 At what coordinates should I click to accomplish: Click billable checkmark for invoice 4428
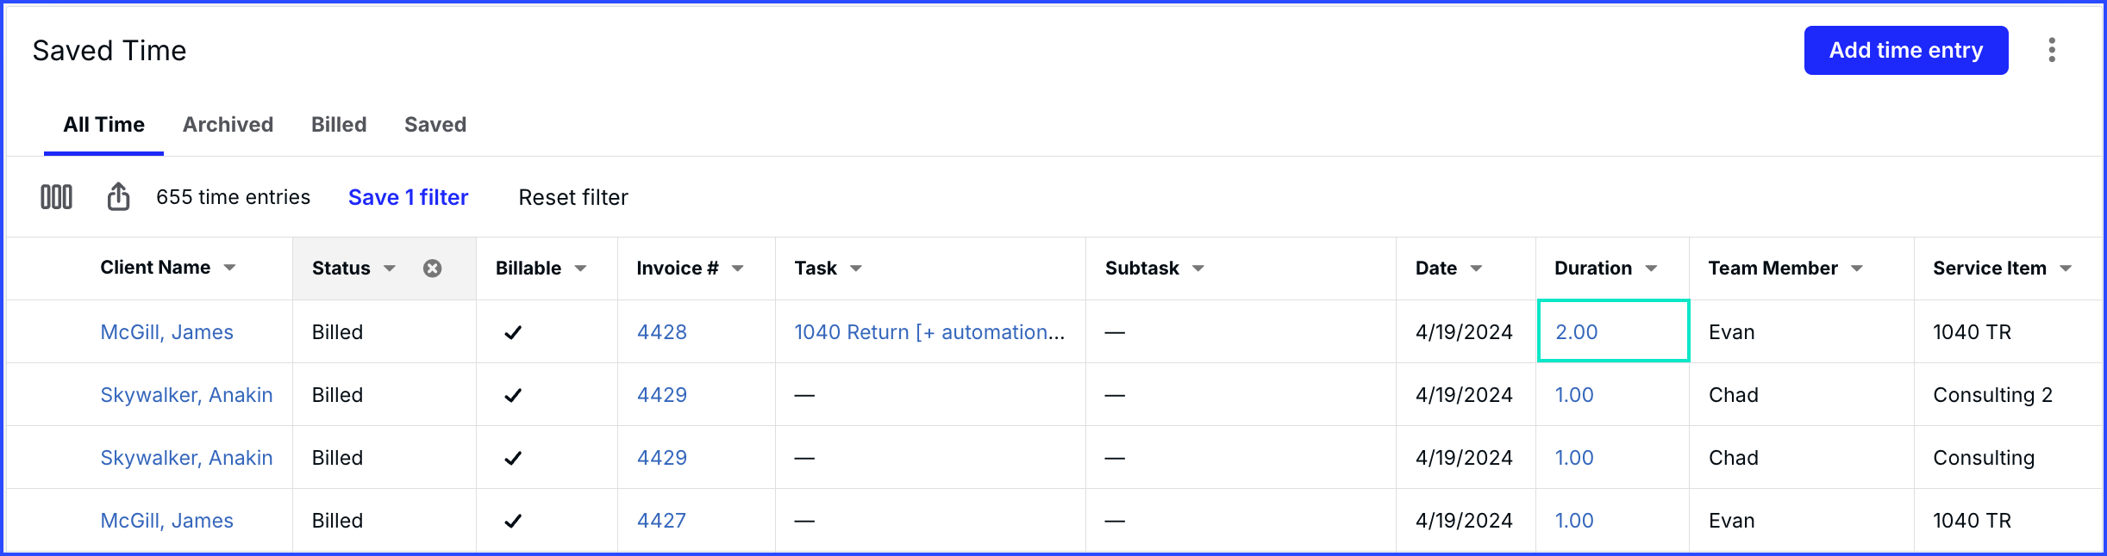point(513,332)
